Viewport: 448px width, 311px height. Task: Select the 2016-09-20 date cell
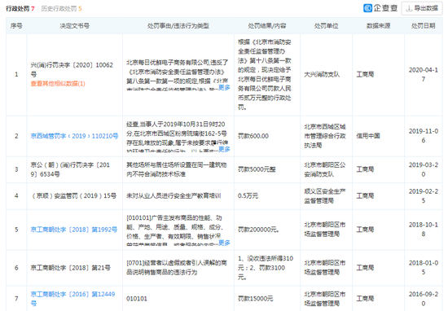(x=423, y=299)
